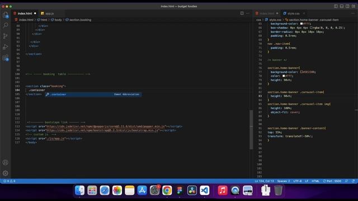Change language mode HTML in status bar
Viewport: 358px width, 201px height.
(315, 181)
